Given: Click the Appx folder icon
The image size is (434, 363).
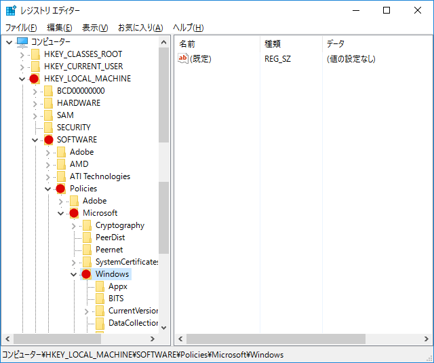Looking at the screenshot, I should pyautogui.click(x=100, y=286).
